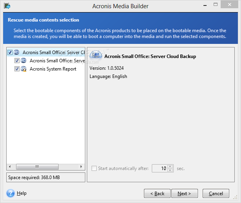Click the Acronis System Report icon

coord(23,69)
